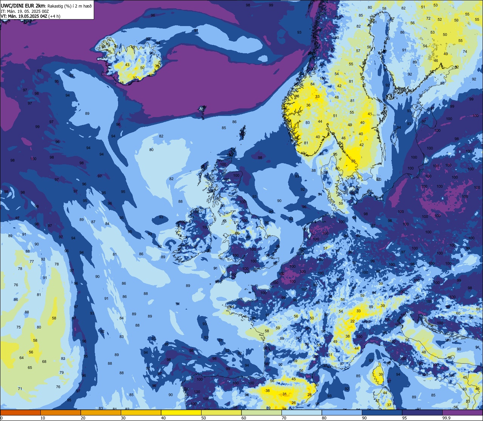Click the humidity value '22' near the Alps

352,321
